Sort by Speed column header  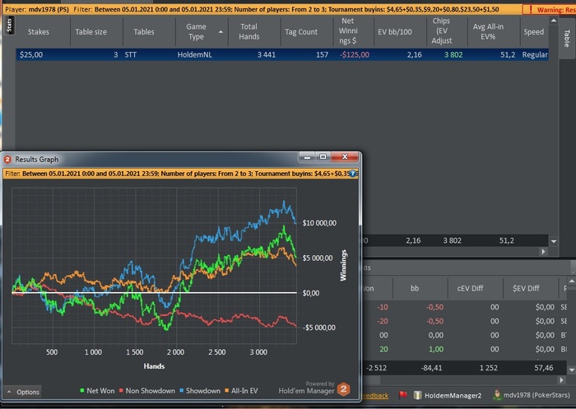pyautogui.click(x=534, y=32)
